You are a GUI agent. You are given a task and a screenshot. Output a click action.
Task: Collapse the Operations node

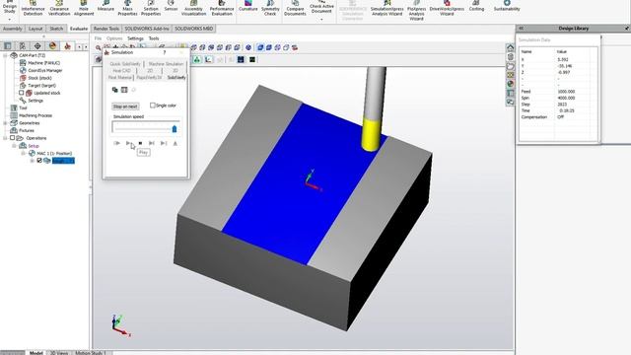coord(5,138)
